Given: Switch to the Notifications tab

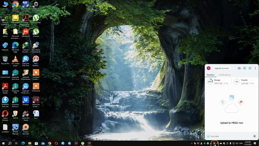Looking at the screenshot, I should pyautogui.click(x=225, y=75).
